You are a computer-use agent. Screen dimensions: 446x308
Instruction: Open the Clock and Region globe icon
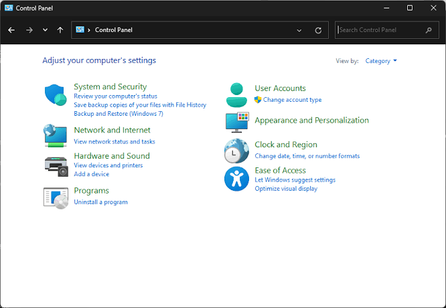(x=236, y=151)
